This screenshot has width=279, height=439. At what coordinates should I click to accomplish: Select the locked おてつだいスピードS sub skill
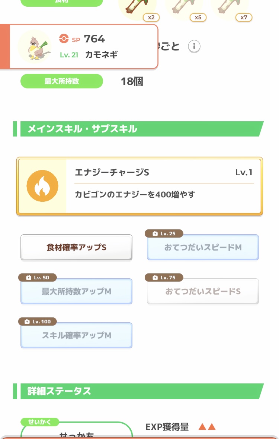coord(203,291)
